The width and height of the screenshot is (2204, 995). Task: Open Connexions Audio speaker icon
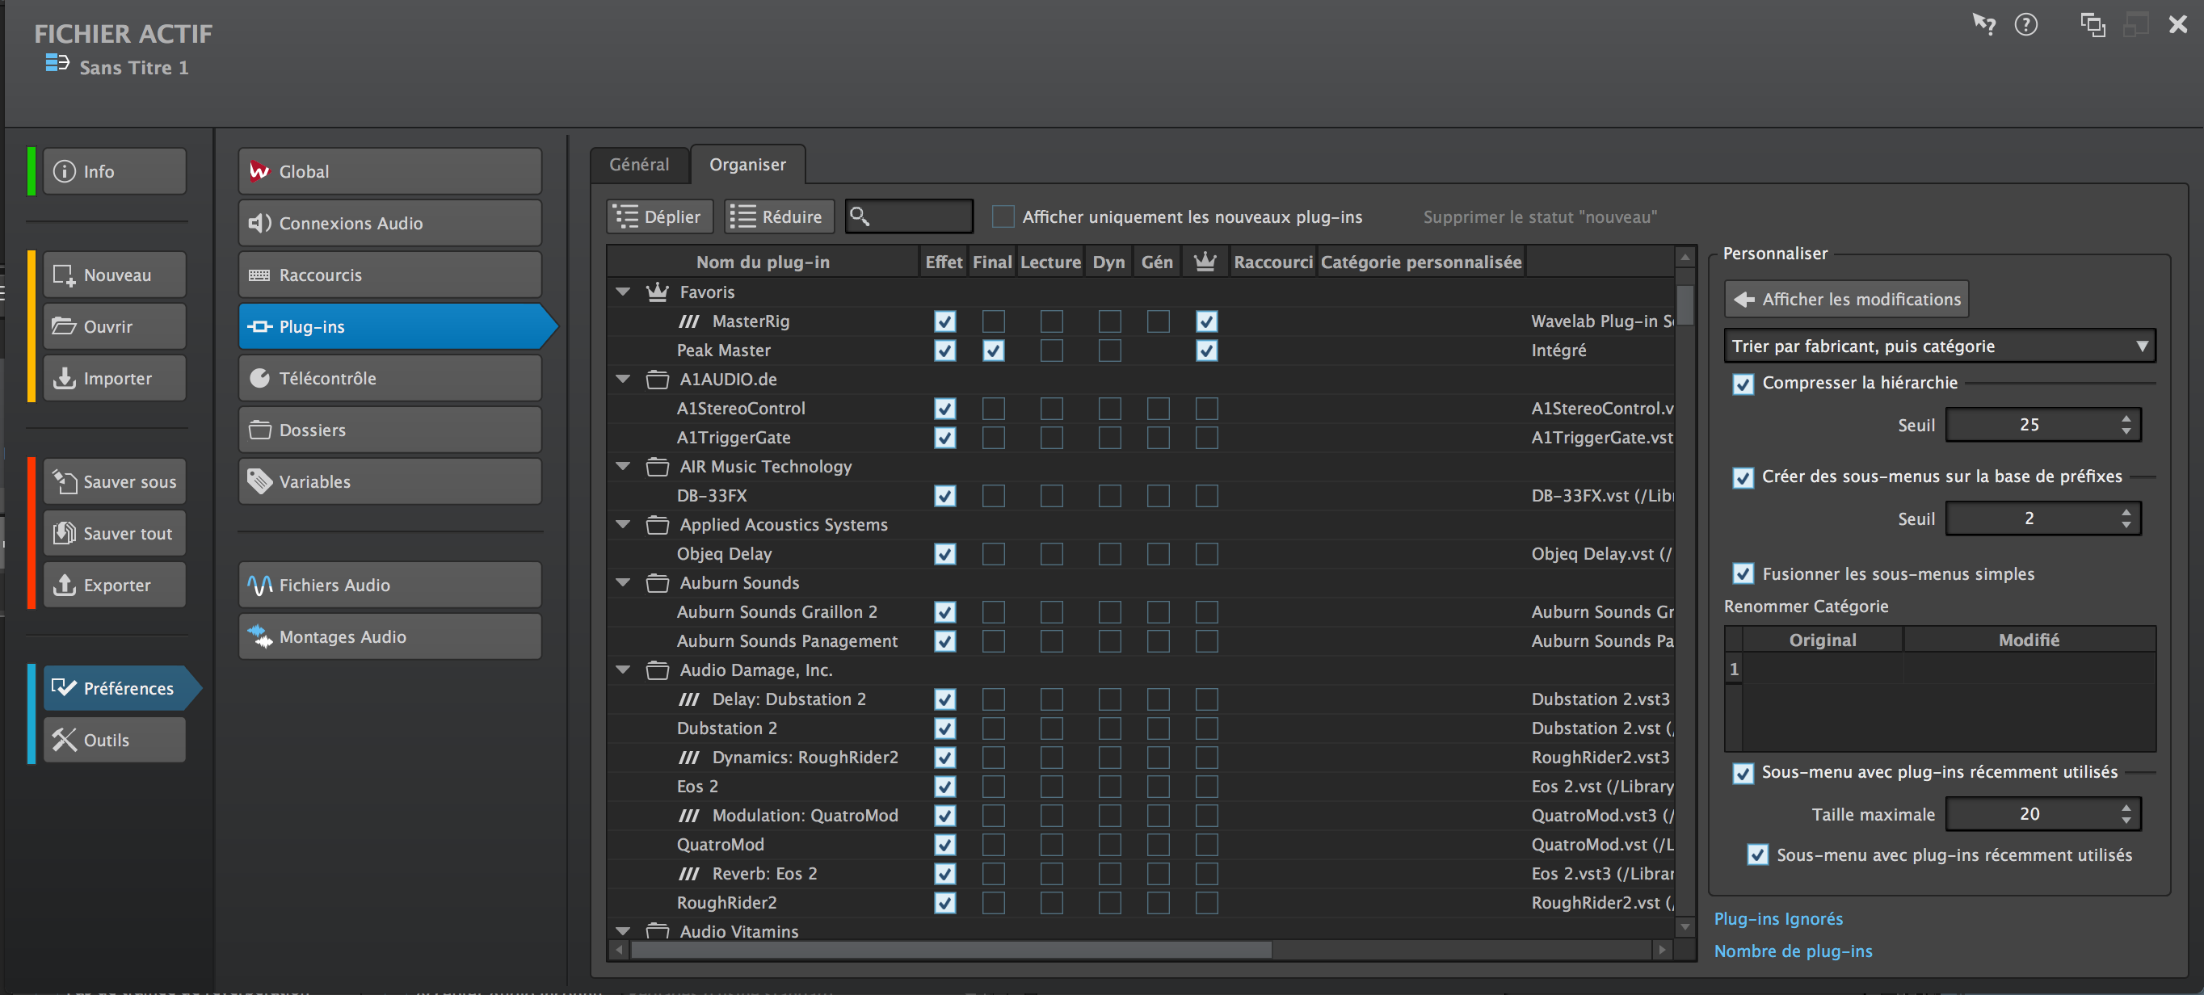tap(259, 223)
